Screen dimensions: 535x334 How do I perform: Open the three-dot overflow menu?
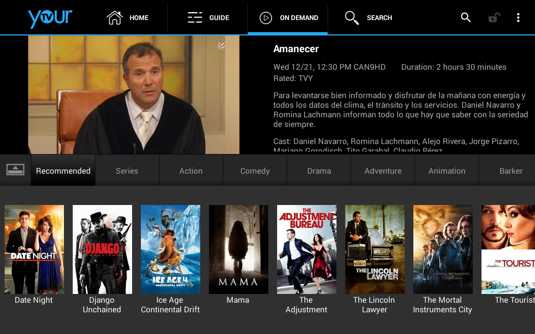518,18
